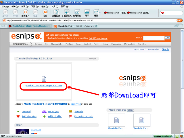Open the Help menu
Viewport: 184px width, 138px height.
pos(65,6)
